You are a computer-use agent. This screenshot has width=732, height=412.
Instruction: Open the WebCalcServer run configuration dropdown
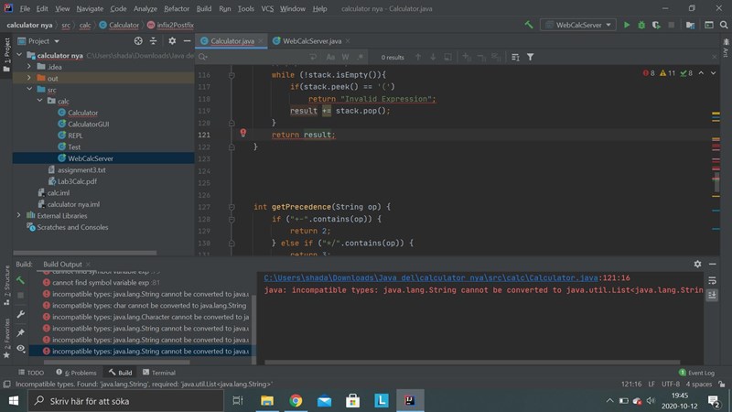[x=577, y=25]
